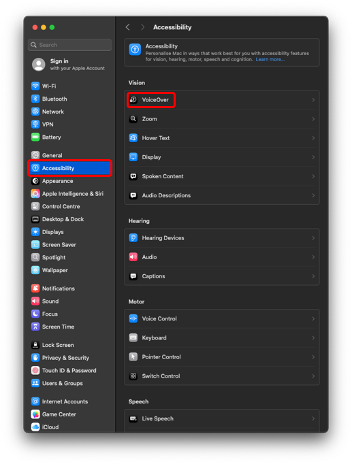The image size is (352, 464).
Task: Click the Hearing Devices ear icon
Action: (x=133, y=238)
